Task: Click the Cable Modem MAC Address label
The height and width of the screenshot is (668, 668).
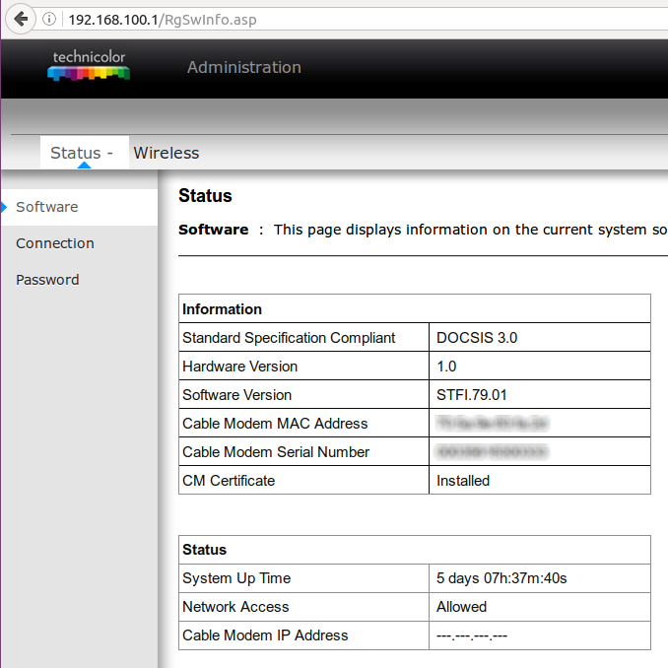Action: pos(275,423)
